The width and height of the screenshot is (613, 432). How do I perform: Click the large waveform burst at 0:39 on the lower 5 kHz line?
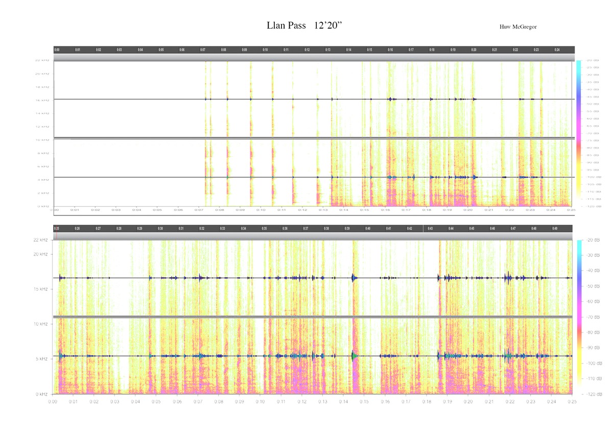click(x=355, y=355)
